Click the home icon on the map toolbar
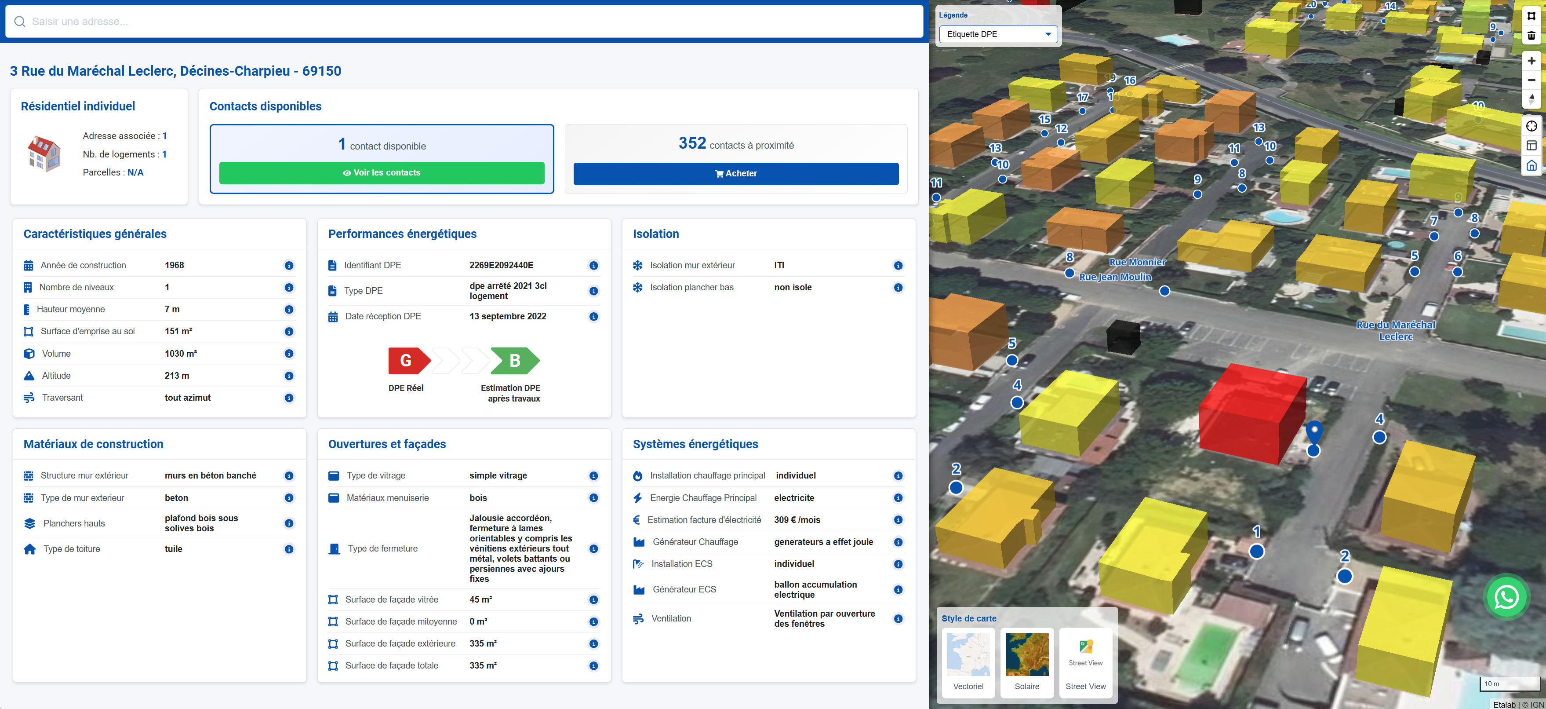The width and height of the screenshot is (1546, 709). pos(1531,165)
